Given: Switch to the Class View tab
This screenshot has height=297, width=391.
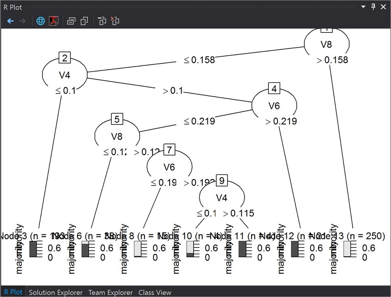Looking at the screenshot, I should (x=155, y=292).
